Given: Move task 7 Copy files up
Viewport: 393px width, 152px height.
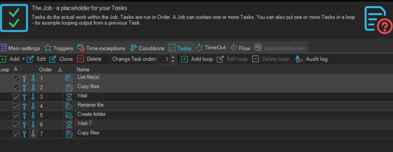Looking at the screenshot, I should (24, 134).
